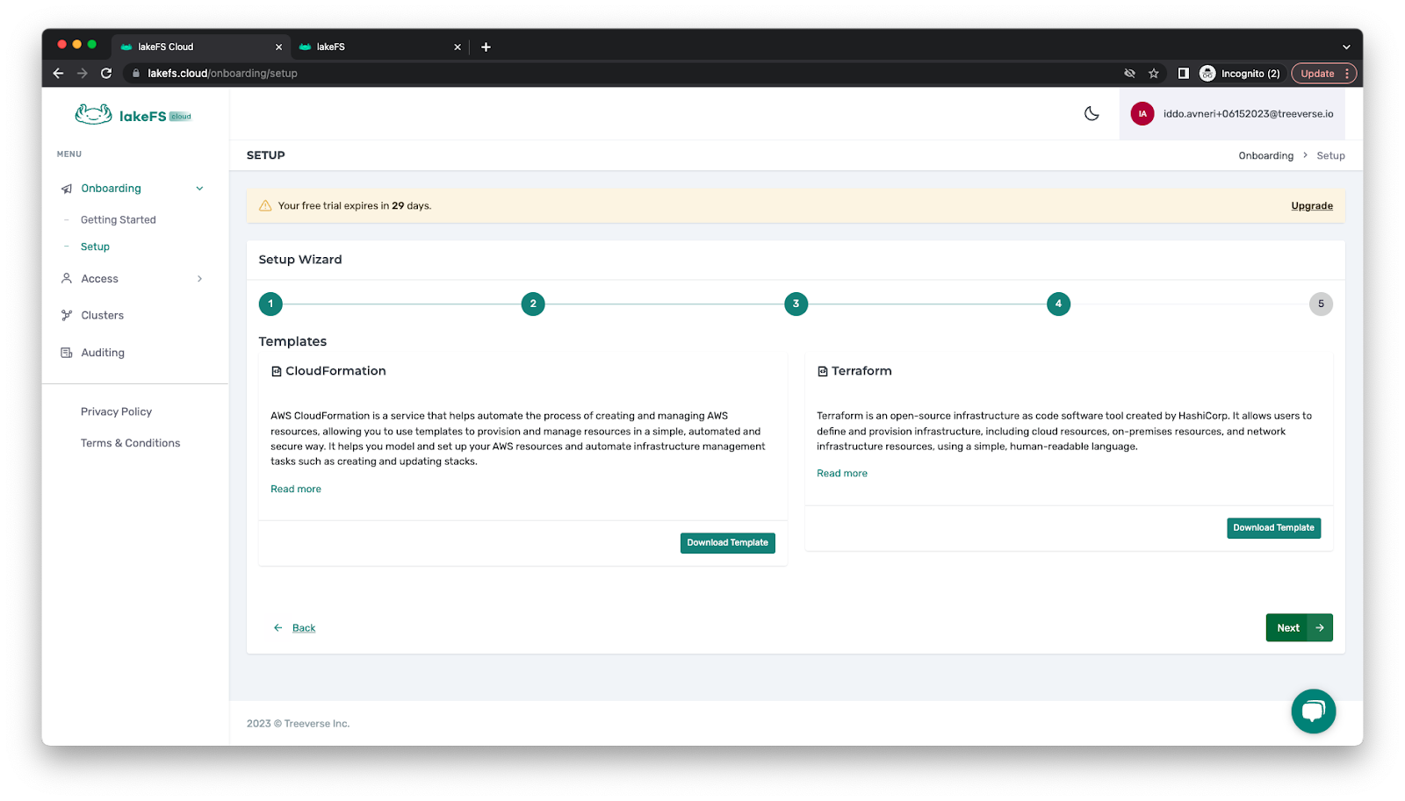
Task: Click the Clusters branch icon
Action: [x=67, y=315]
